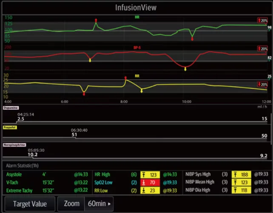Select the yellow BP-S dip marker near 10:00
Screen dimensions: 273x213
tap(185, 68)
